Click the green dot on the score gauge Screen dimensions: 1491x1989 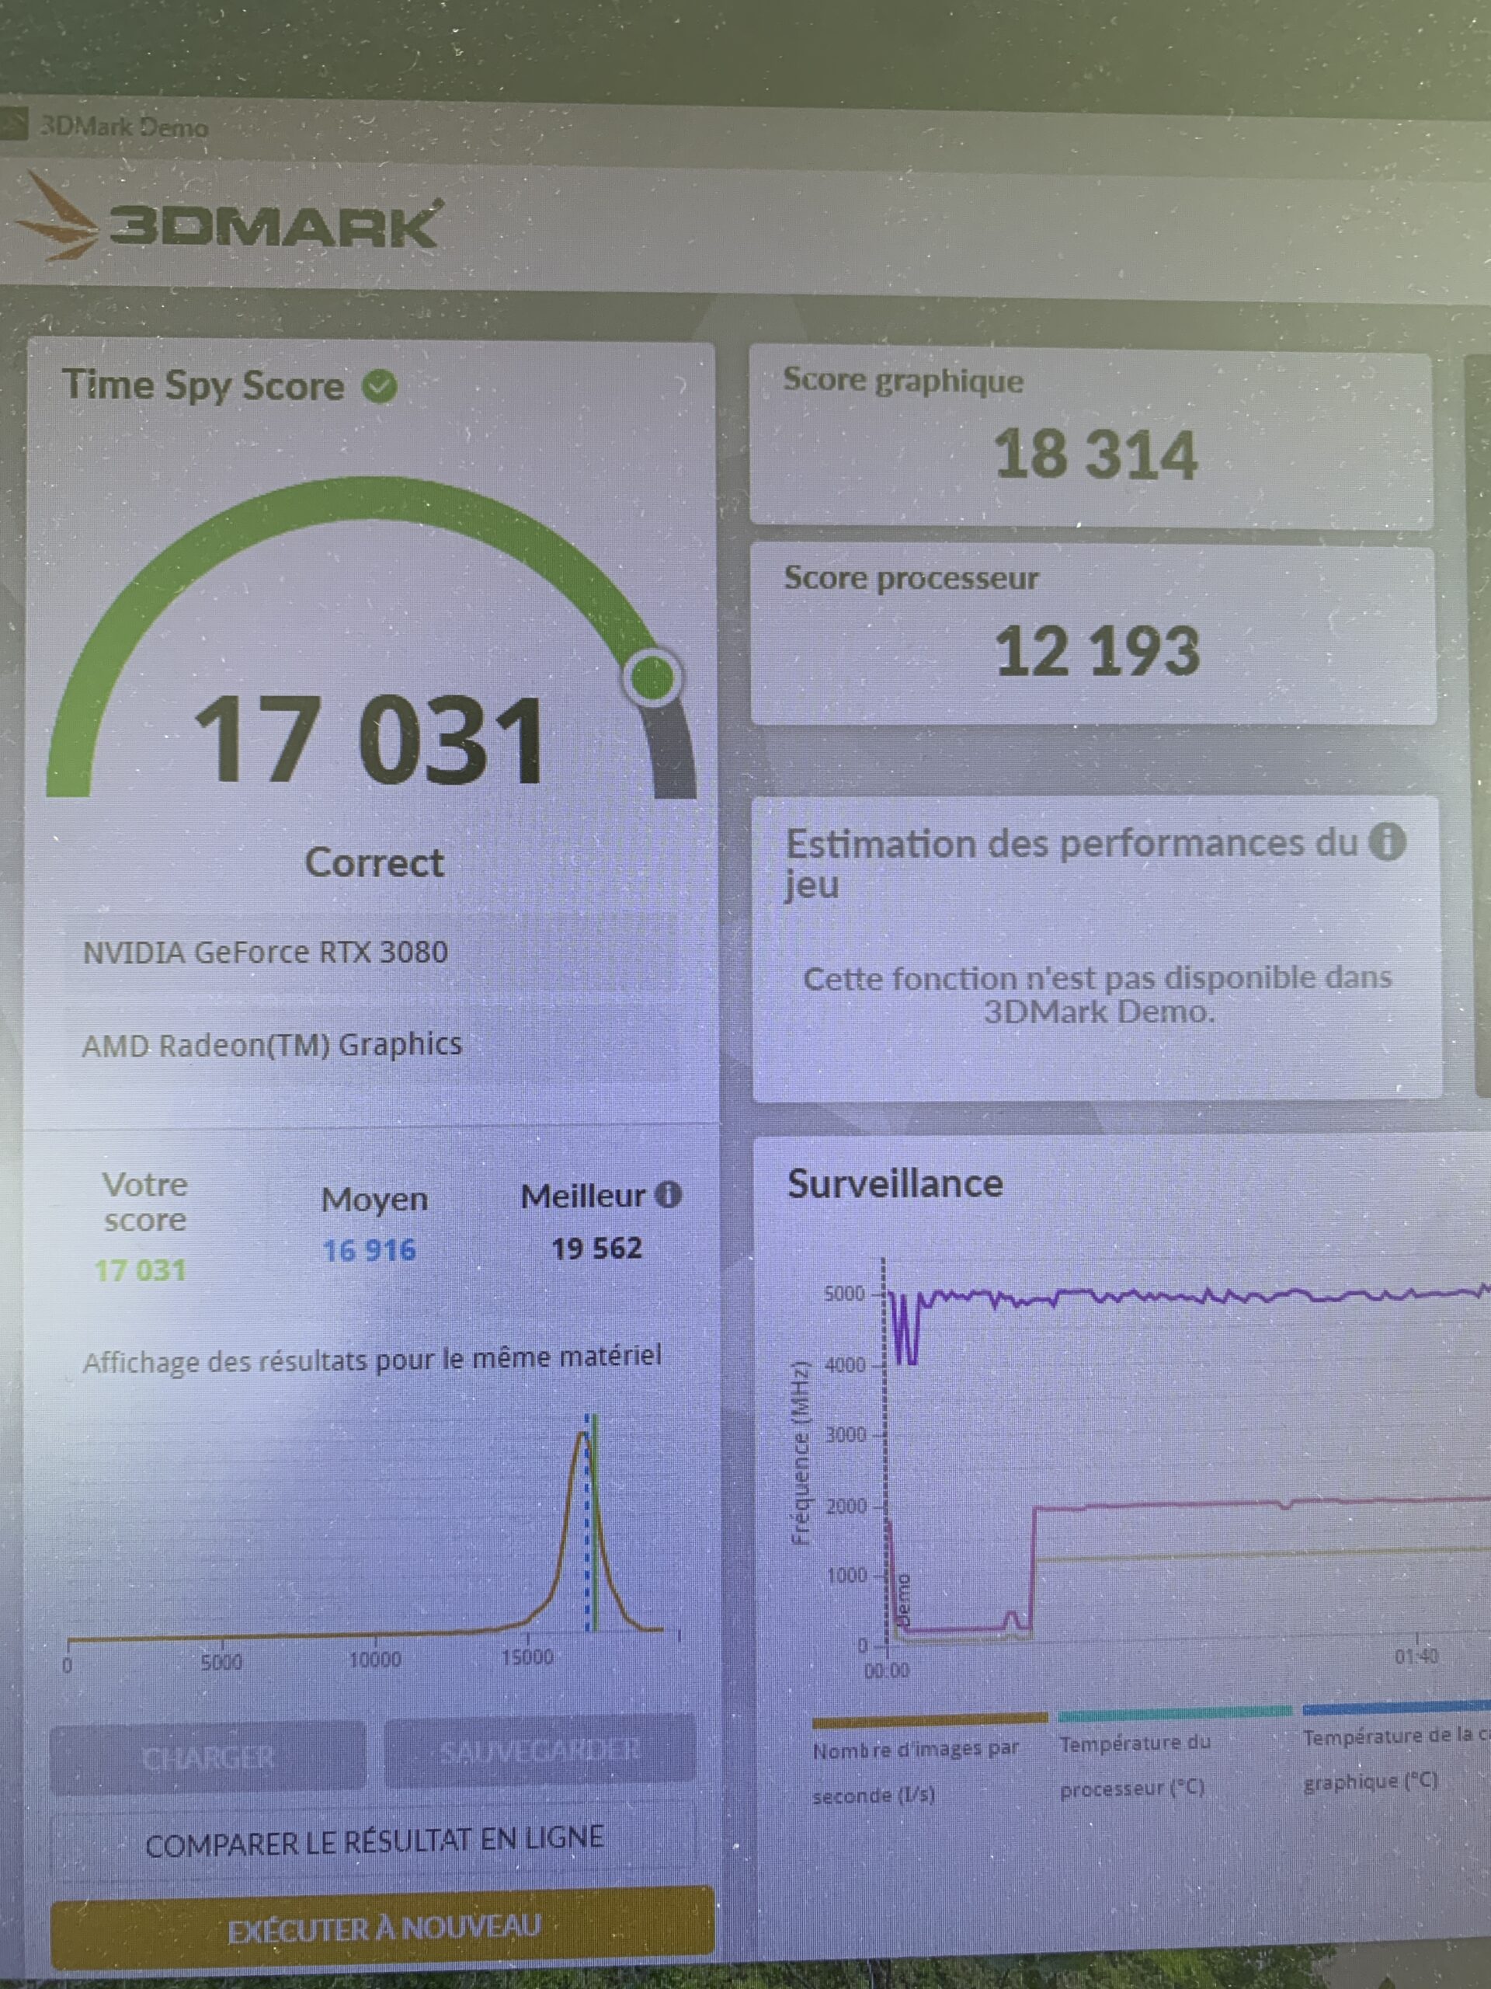652,677
